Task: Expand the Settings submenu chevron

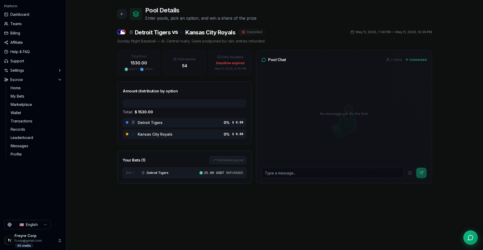Action: coord(60,70)
